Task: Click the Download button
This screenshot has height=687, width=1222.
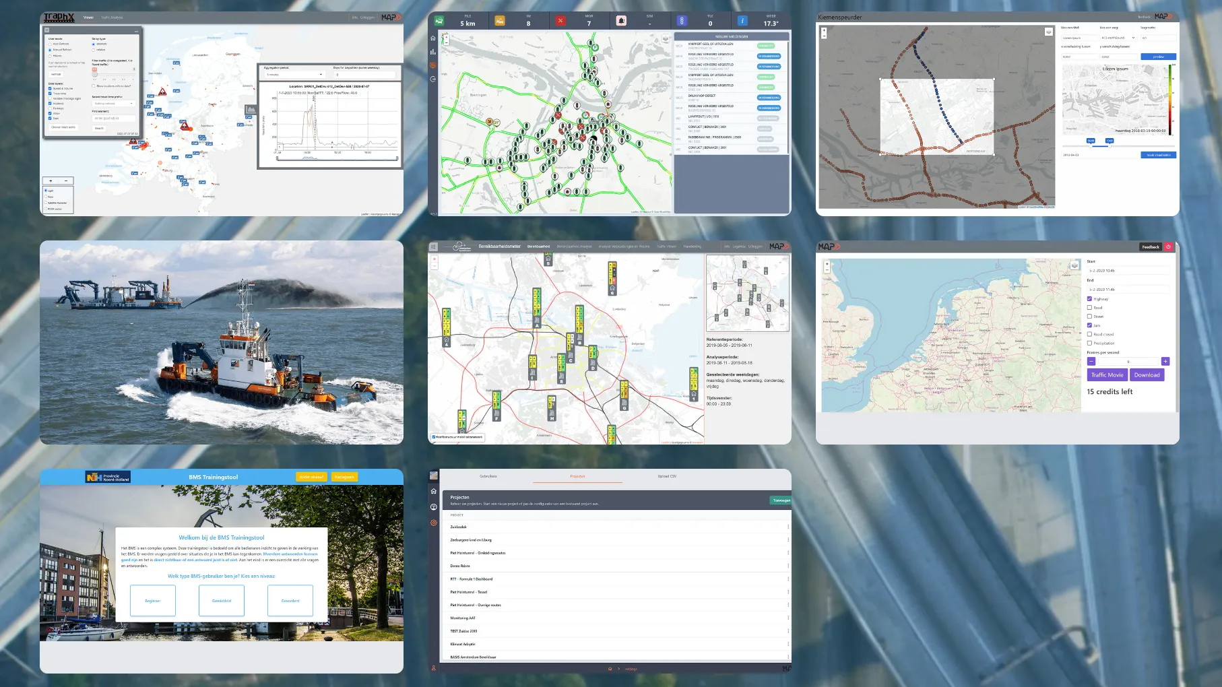Action: click(x=1147, y=375)
